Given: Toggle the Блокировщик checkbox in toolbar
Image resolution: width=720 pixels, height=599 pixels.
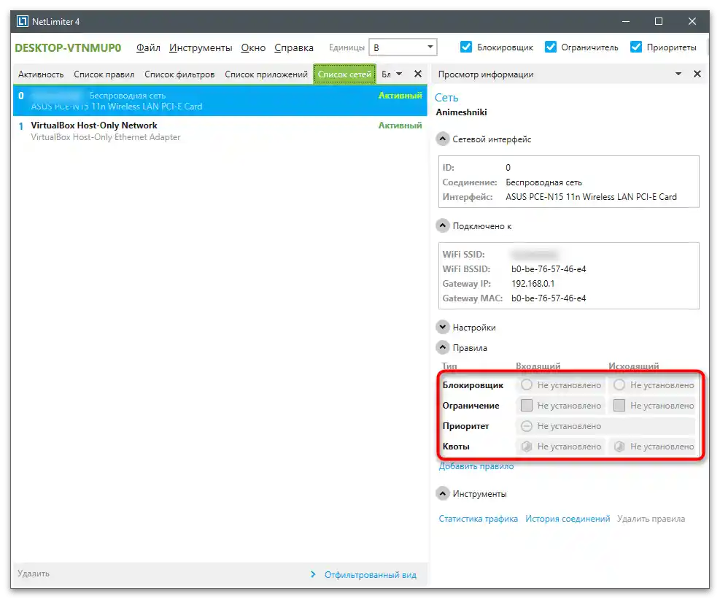Looking at the screenshot, I should 465,47.
